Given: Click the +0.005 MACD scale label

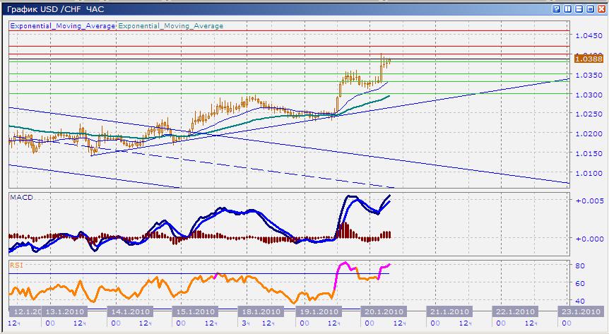Looking at the screenshot, I should click(588, 201).
